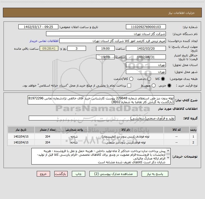
Task: Click buyer organization field شرکت گاز استان تهران
Action: point(106,34)
